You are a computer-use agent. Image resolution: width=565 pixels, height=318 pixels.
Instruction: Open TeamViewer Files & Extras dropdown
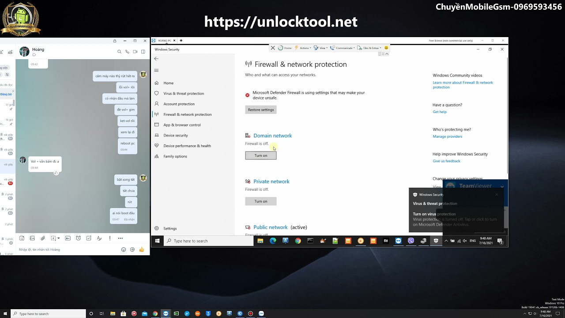point(369,48)
